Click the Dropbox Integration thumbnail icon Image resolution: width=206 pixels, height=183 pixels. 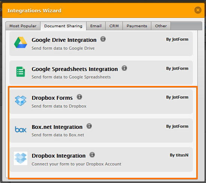click(21, 158)
